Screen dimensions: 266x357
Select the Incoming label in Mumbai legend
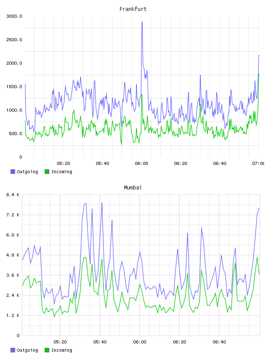[x=62, y=350]
